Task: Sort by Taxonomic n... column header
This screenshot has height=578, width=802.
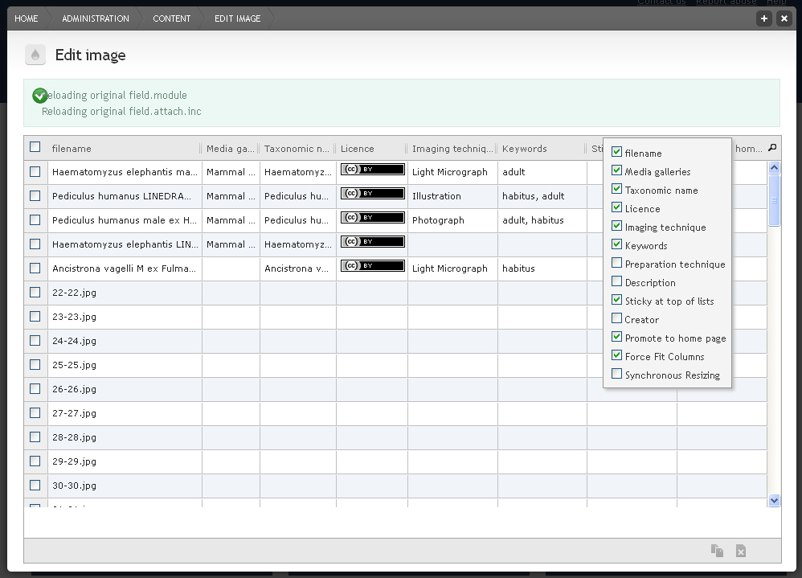Action: [x=297, y=149]
